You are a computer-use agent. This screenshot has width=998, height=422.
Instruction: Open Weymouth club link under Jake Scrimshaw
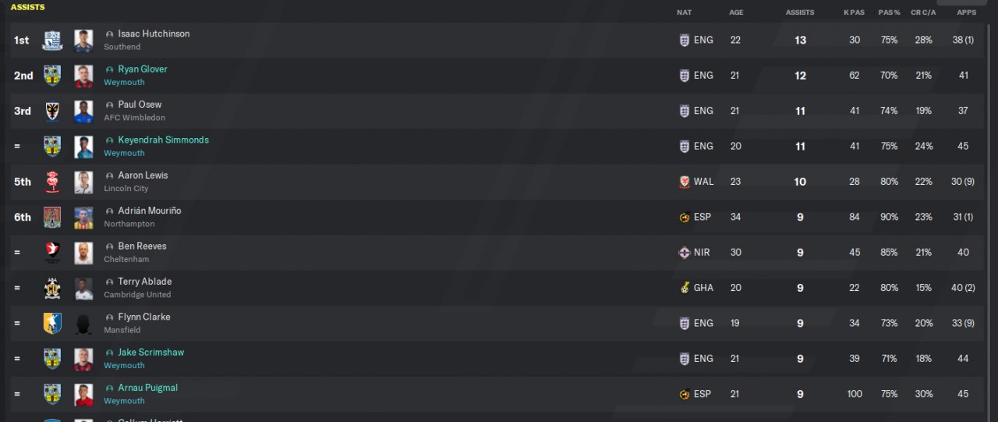pyautogui.click(x=125, y=366)
